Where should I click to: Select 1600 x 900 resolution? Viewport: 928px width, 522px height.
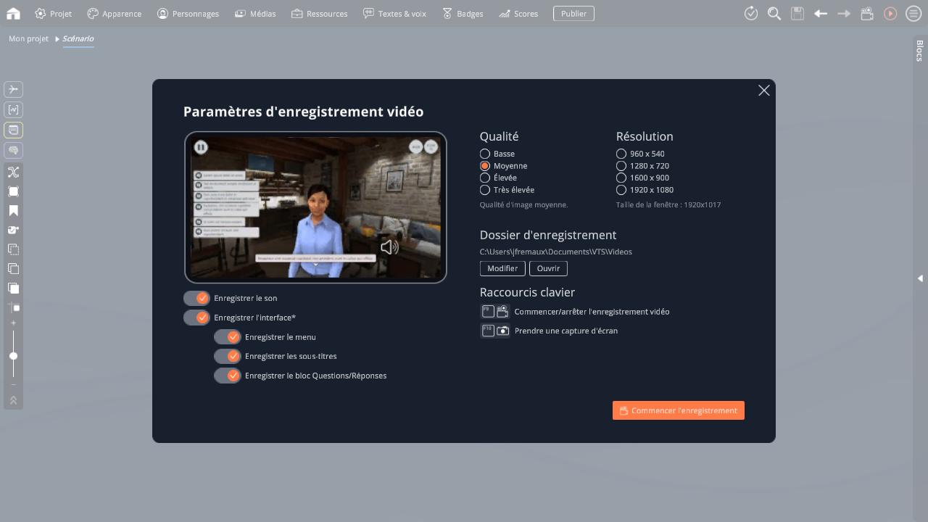pos(621,178)
